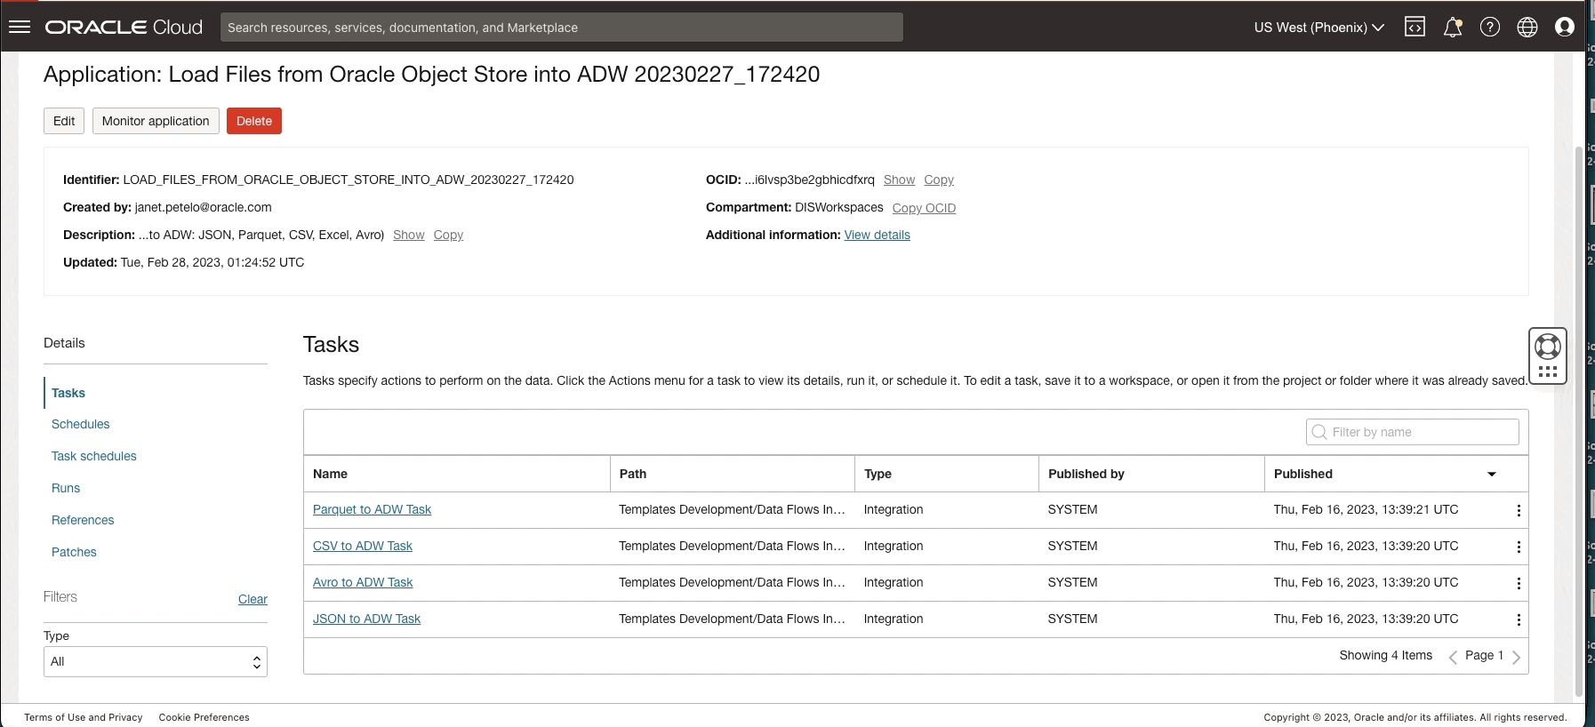1595x727 pixels.
Task: Open the JSON to ADW Task link
Action: point(366,619)
